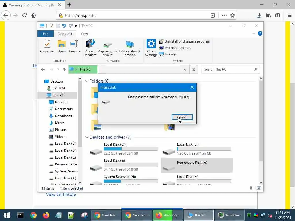Open Command Prompt from taskbar

tap(20, 215)
